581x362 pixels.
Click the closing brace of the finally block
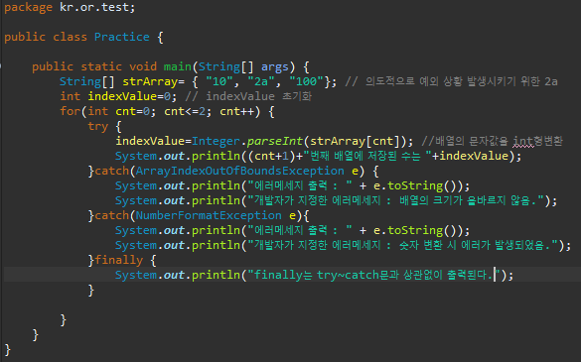pyautogui.click(x=91, y=290)
